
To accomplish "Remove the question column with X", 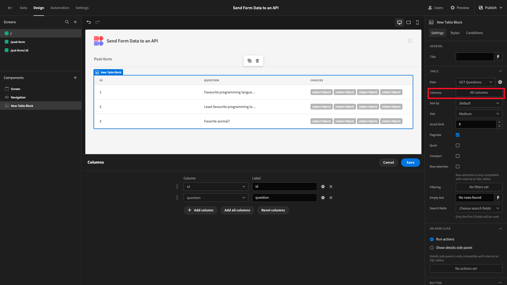I will (331, 198).
